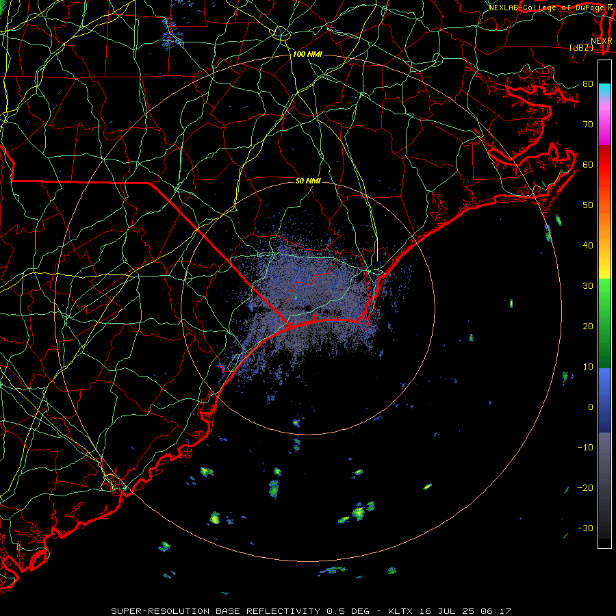Click the 70 value on the dBZ scale
Screen dimensions: 616x616
[x=588, y=124]
